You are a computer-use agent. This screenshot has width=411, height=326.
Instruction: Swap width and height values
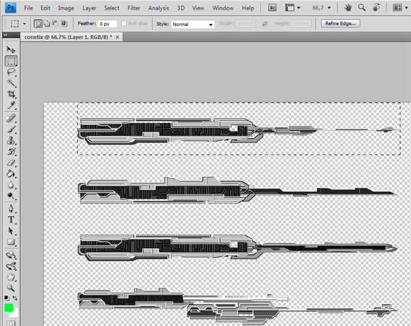(x=264, y=24)
